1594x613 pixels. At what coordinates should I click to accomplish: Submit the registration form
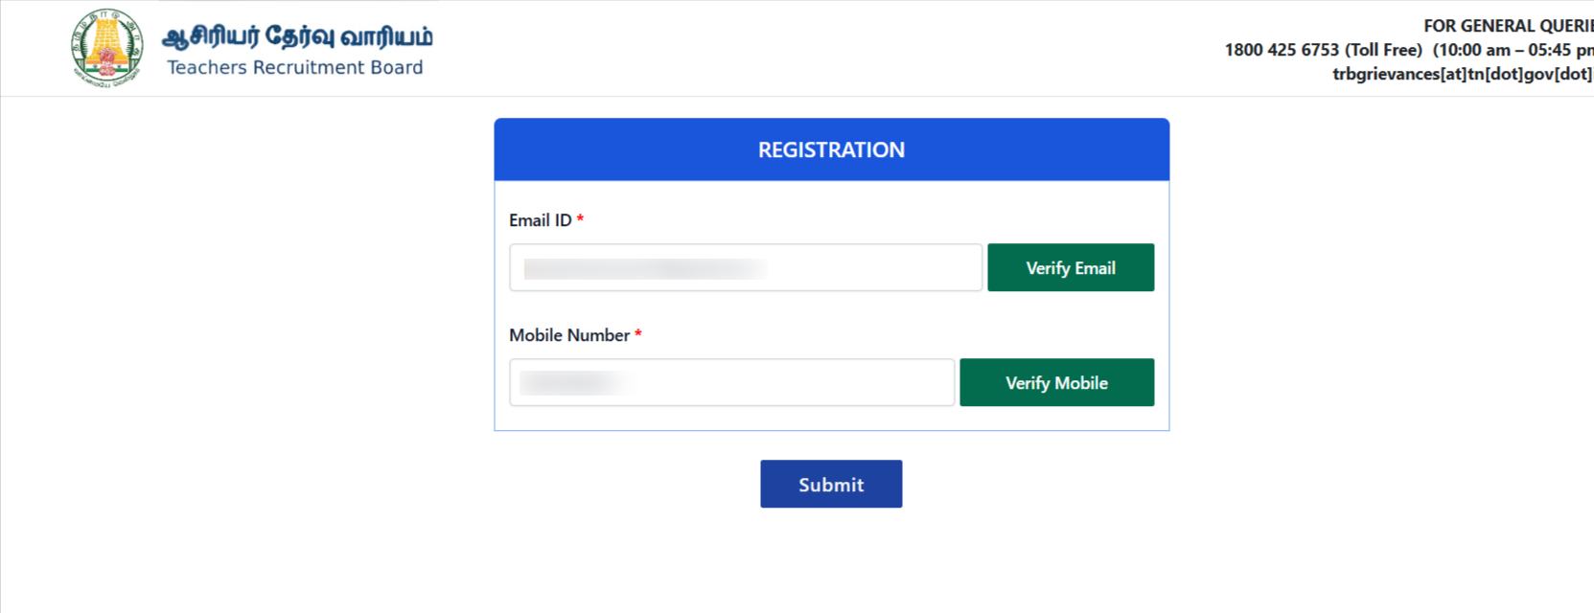[x=831, y=484]
